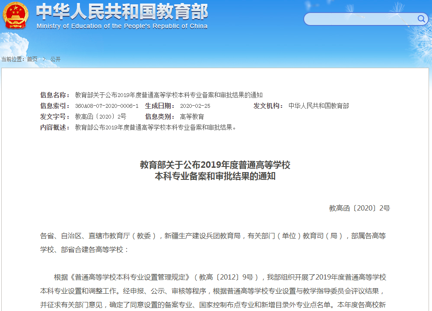432x311 pixels.
Task: Select the 发文字号 label
Action: 54,116
